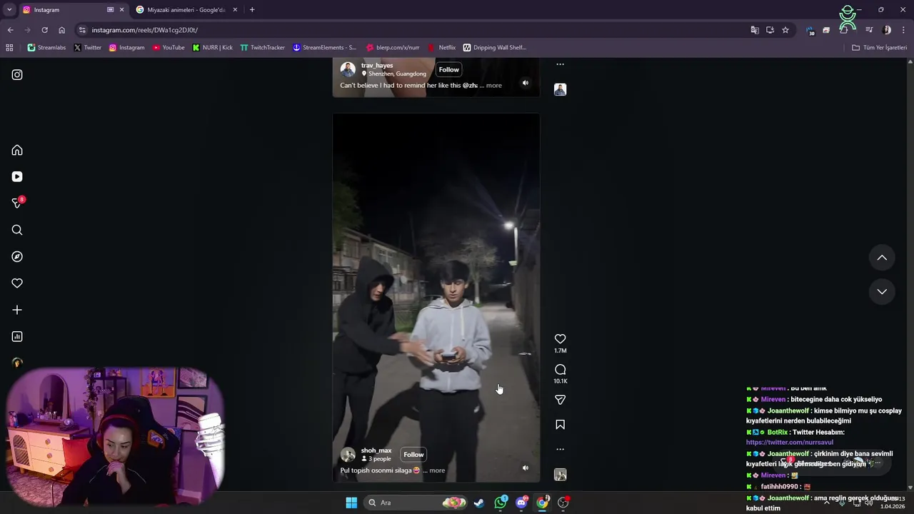Open Search icon in Instagram sidebar
This screenshot has width=914, height=514.
point(17,230)
